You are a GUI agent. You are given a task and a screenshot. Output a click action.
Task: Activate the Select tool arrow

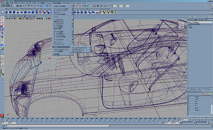(x=2, y=18)
